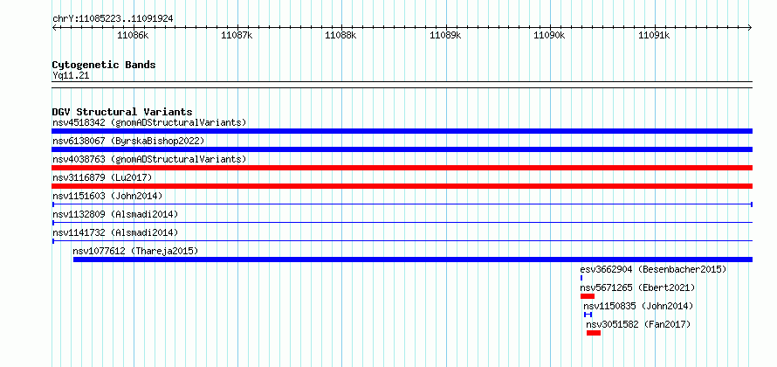777x367 pixels.
Task: Click the 11089k ruler position
Action: (x=446, y=35)
